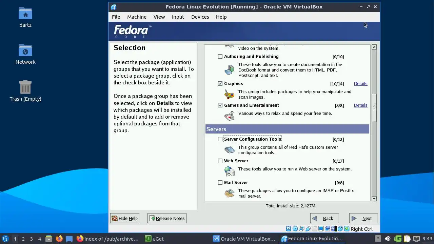
Task: Click the USB devices status icon
Action: coord(308,229)
